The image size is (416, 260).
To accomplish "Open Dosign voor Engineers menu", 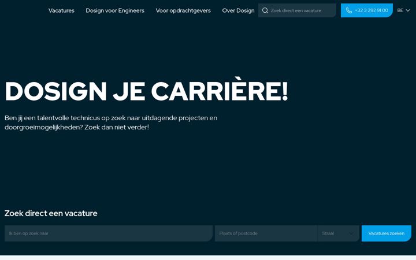I will pyautogui.click(x=115, y=10).
